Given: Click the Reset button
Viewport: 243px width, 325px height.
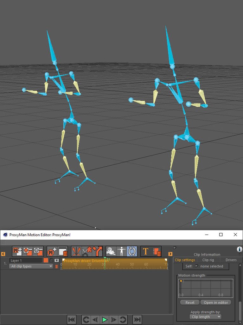Looking at the screenshot, I should pos(190,302).
